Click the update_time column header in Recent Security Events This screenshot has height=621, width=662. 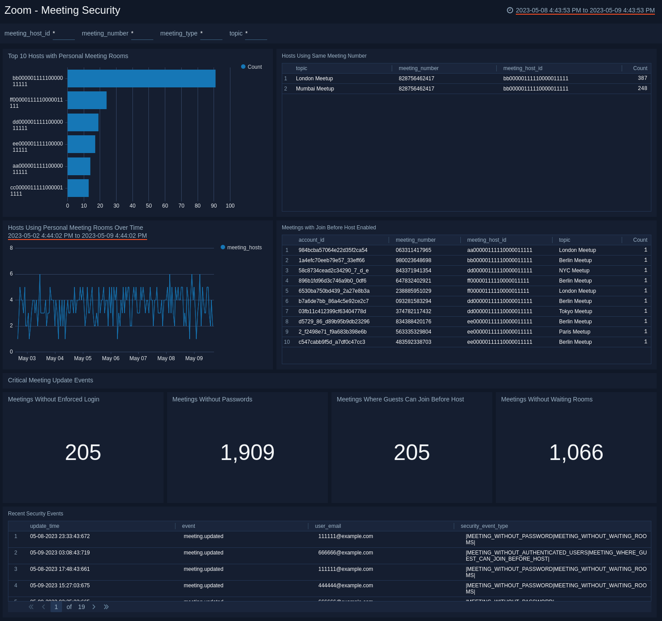coord(45,526)
